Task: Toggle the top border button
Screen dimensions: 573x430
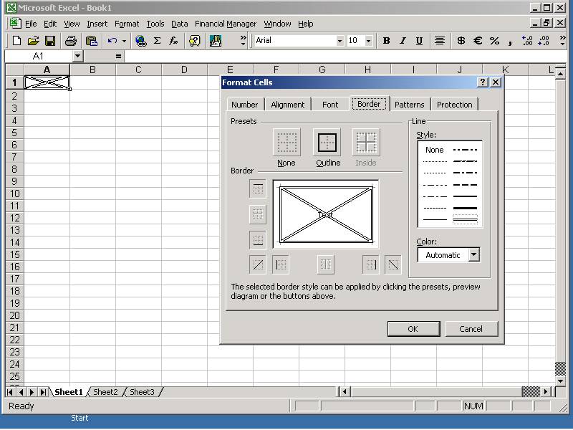Action: pyautogui.click(x=258, y=189)
